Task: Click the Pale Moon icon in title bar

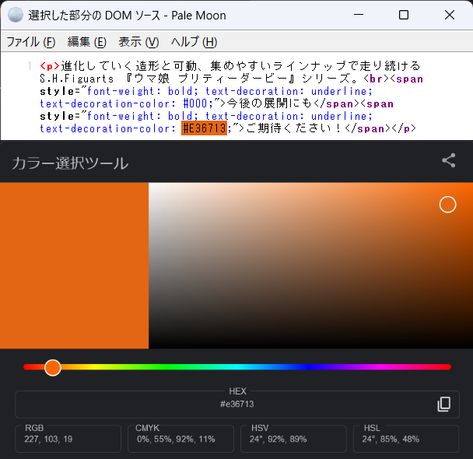Action: tap(16, 15)
